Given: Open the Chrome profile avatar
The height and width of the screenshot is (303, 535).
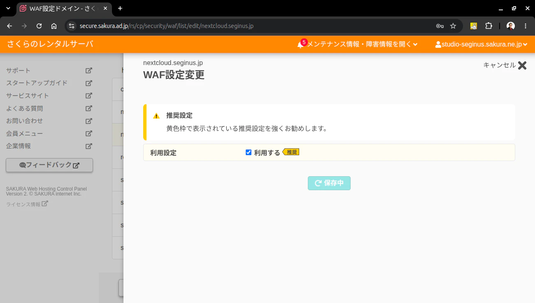Looking at the screenshot, I should 511,26.
